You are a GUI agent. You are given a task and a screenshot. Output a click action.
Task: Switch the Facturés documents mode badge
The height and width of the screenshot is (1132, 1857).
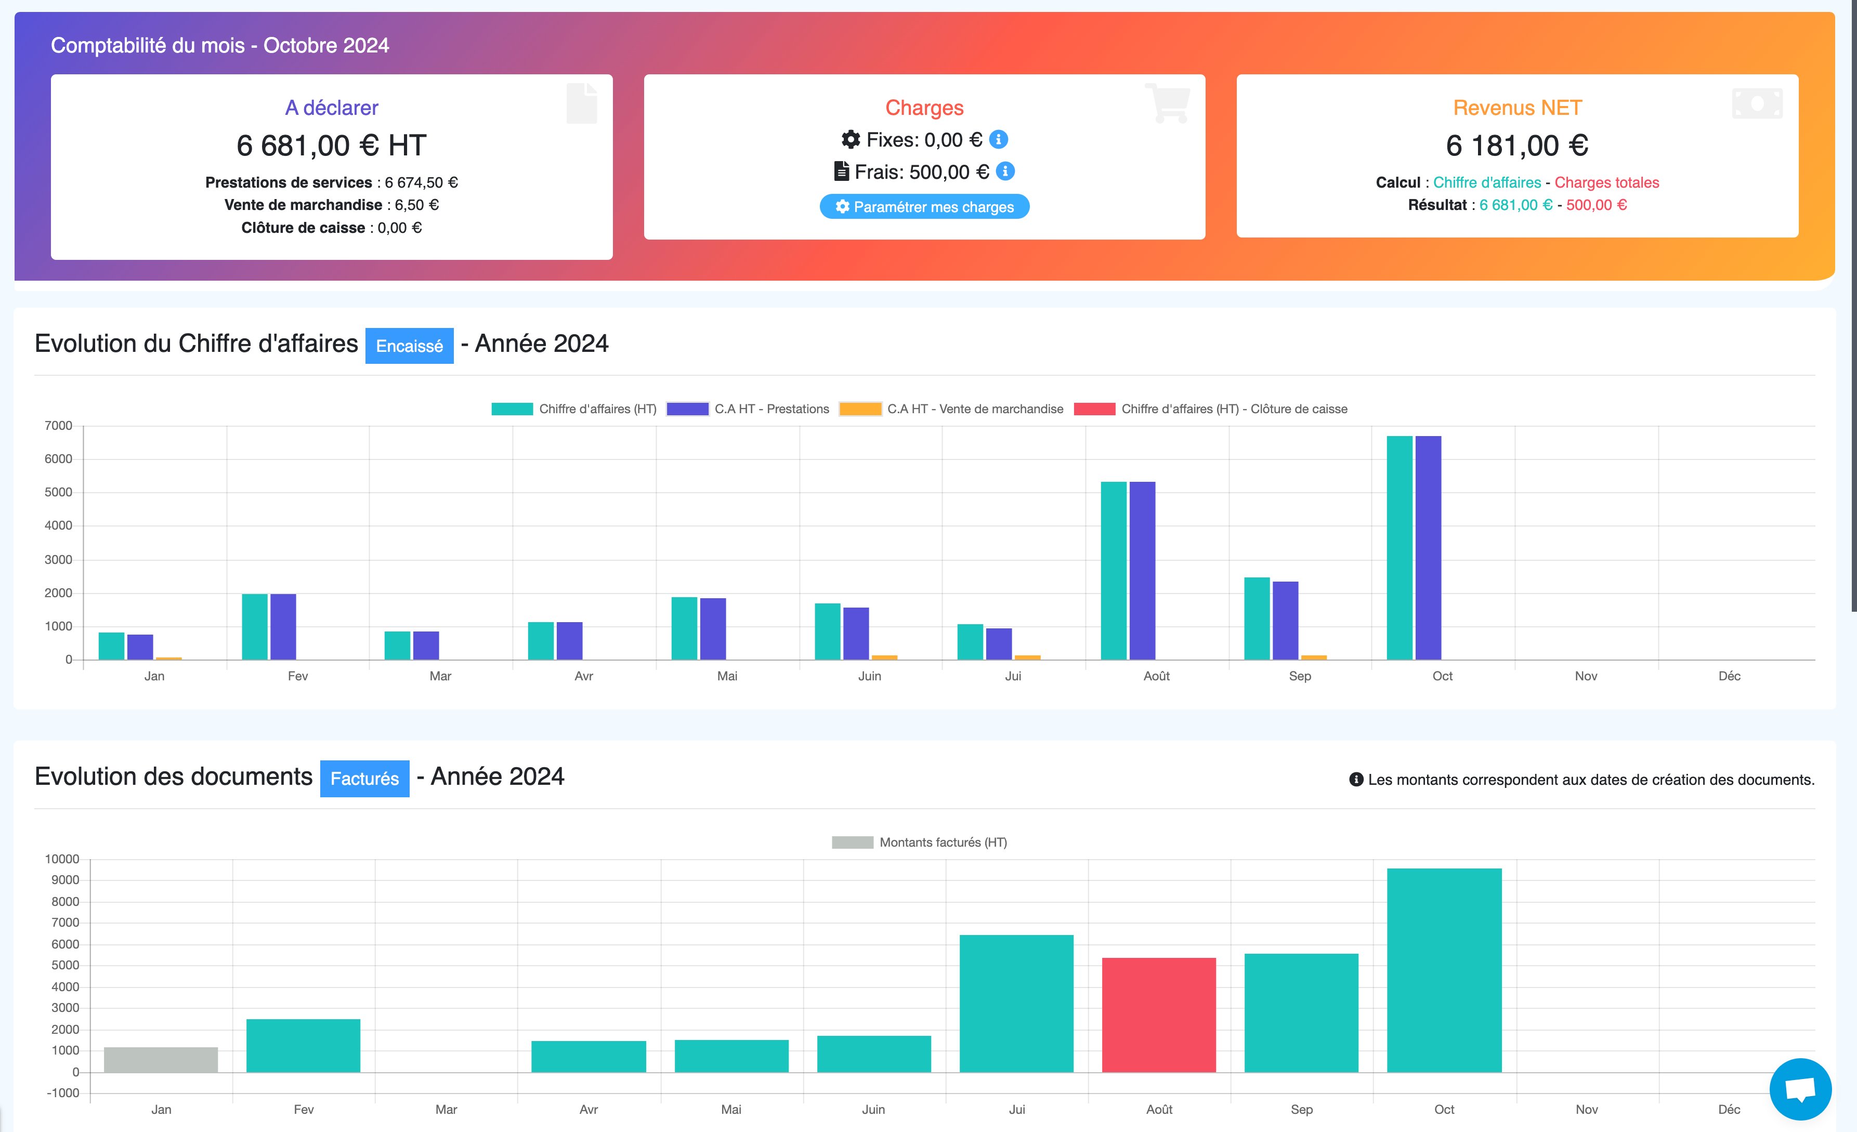pos(365,779)
